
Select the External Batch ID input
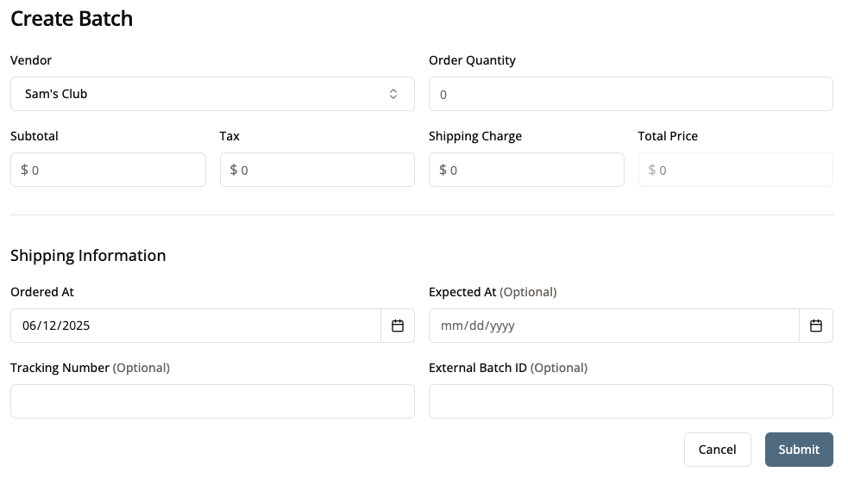pyautogui.click(x=631, y=401)
